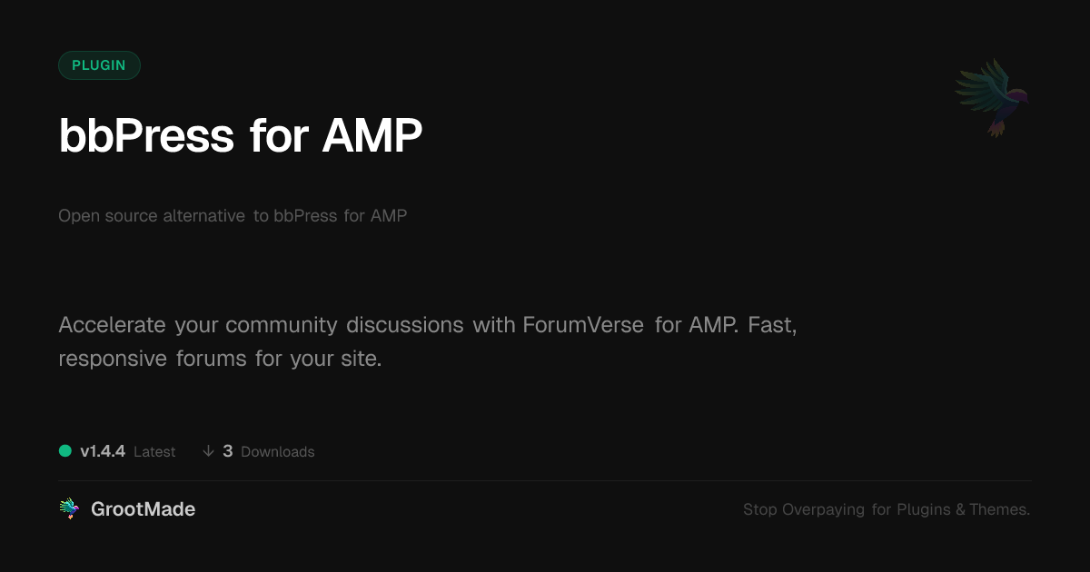Image resolution: width=1090 pixels, height=572 pixels.
Task: Click the v1.4.4 version number
Action: tap(103, 451)
